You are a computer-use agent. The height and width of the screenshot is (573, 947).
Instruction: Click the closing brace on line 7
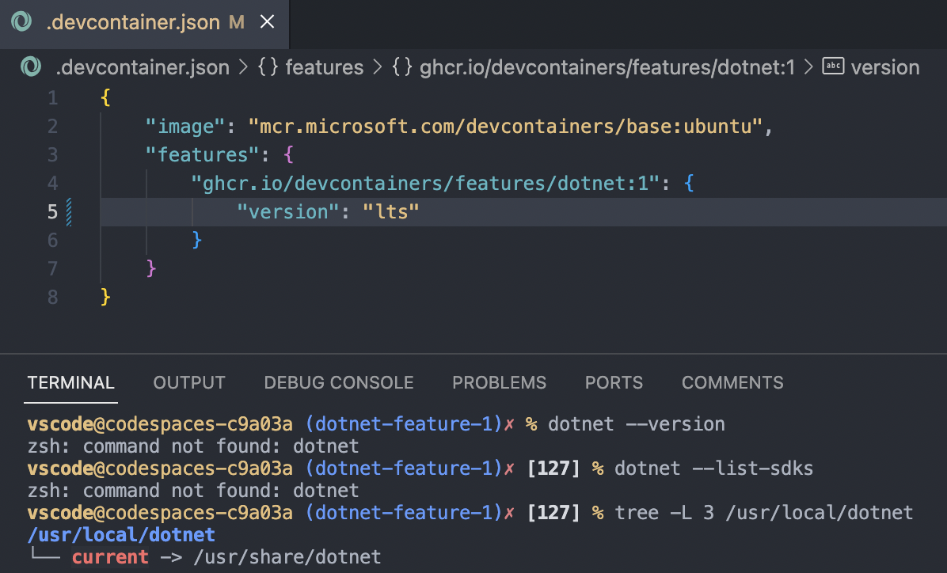click(x=151, y=268)
